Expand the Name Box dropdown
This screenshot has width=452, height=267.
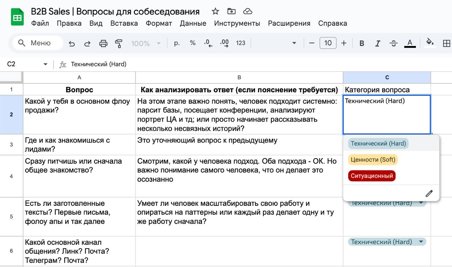coord(45,64)
